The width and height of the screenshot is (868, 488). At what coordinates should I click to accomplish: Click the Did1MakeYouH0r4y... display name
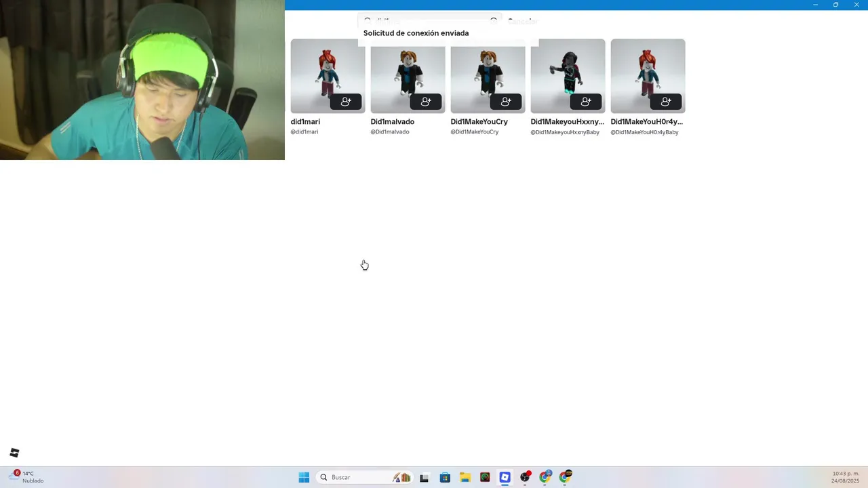click(x=647, y=122)
